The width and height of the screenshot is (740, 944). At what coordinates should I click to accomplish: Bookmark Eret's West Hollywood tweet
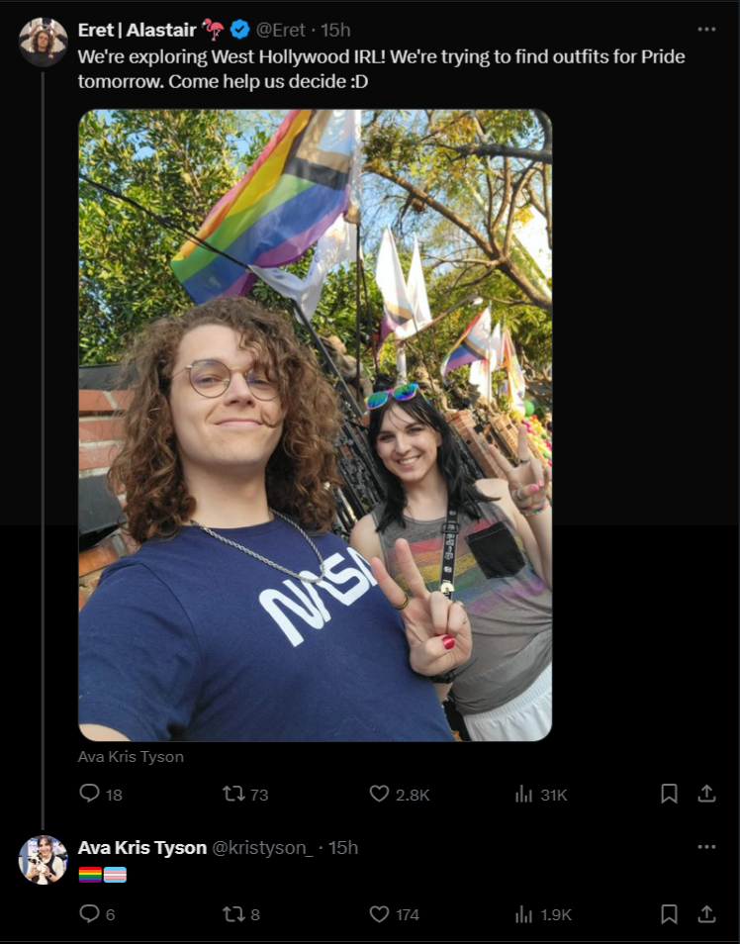[x=669, y=794]
